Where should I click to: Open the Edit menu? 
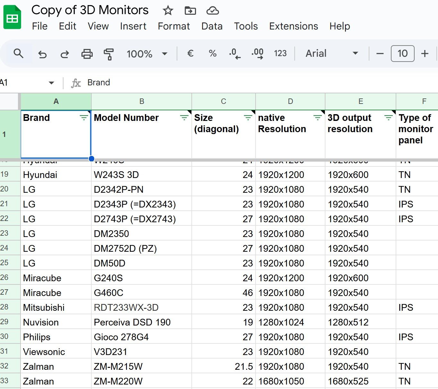(68, 26)
